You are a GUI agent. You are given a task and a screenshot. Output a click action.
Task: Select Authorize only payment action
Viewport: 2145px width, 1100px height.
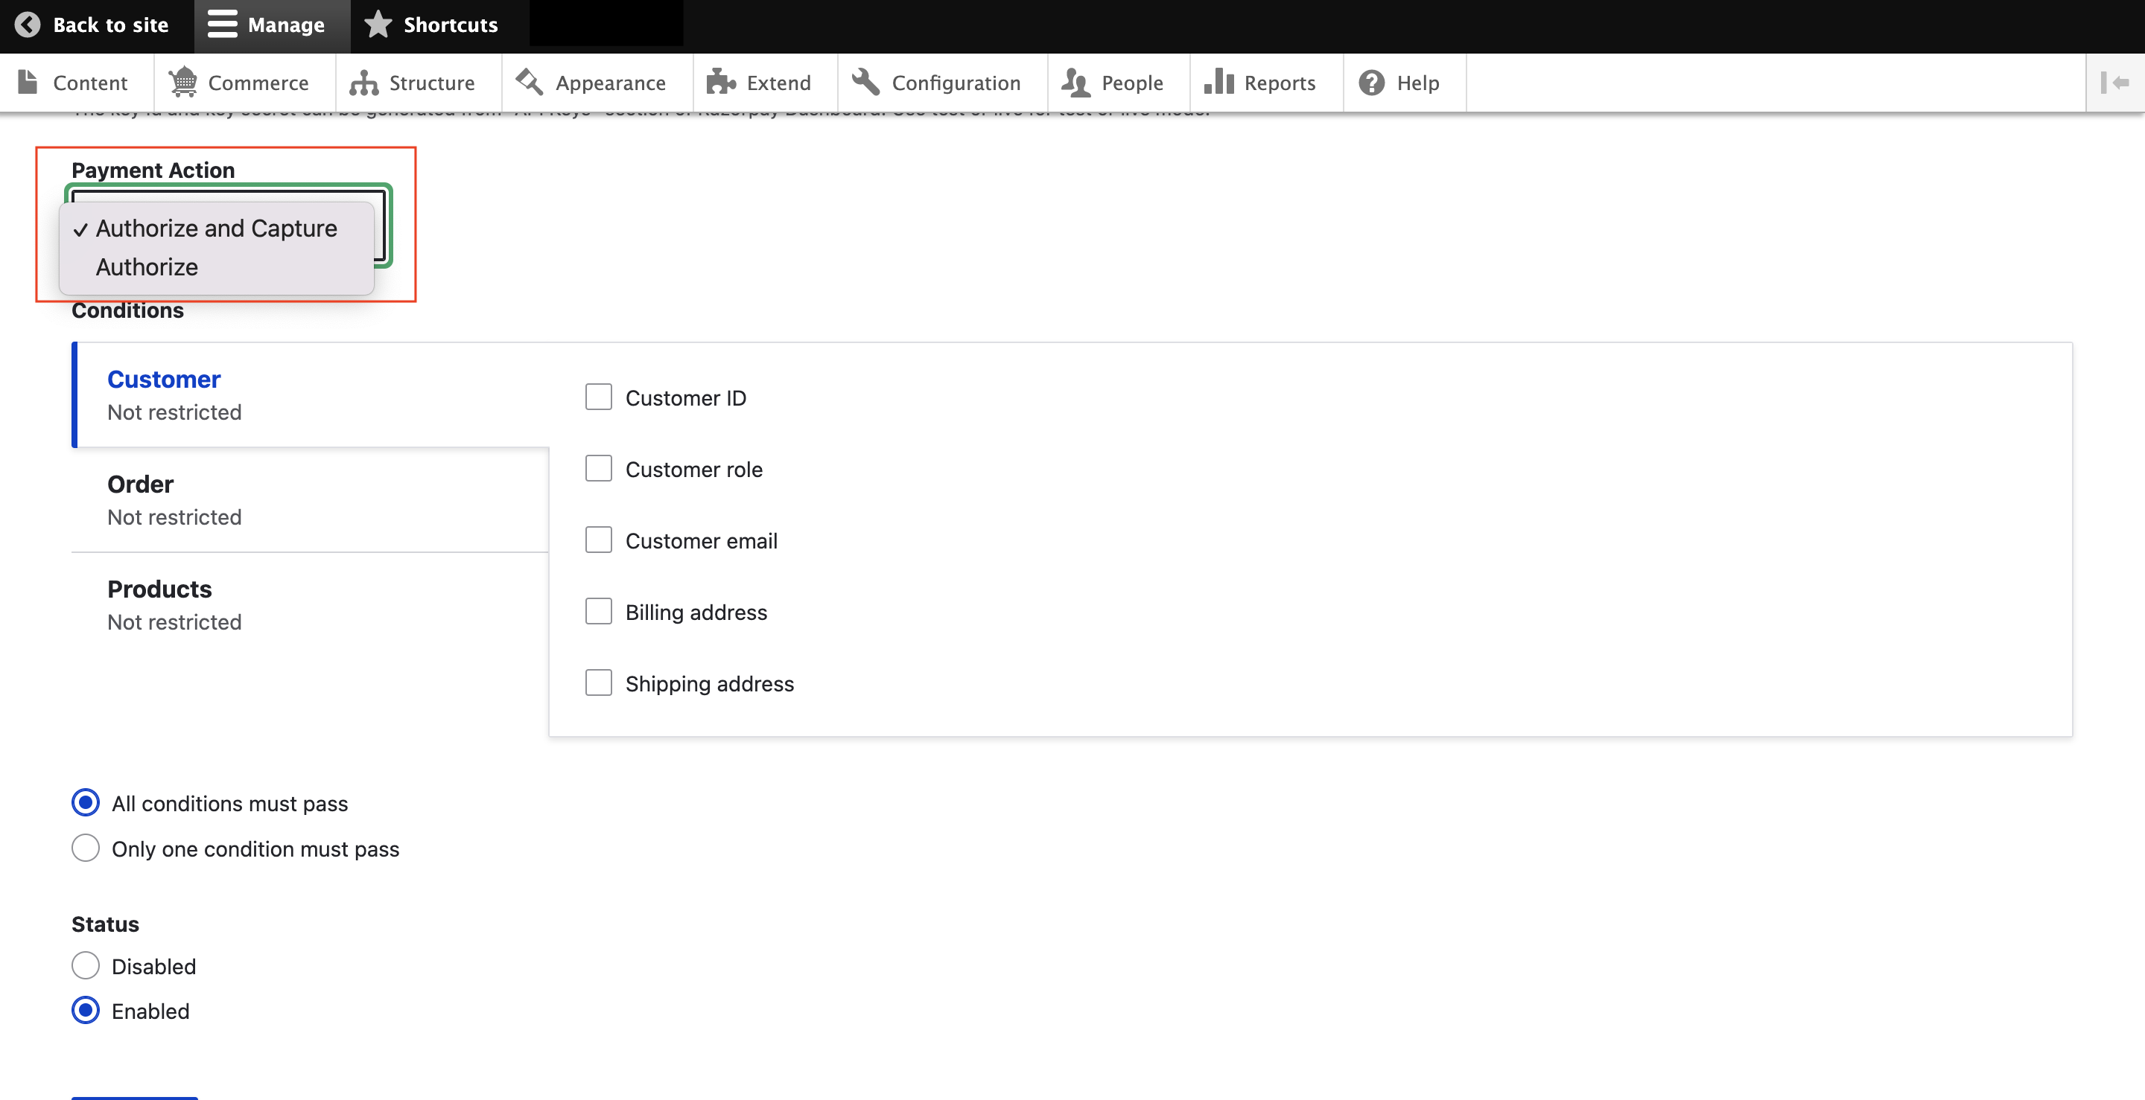tap(146, 266)
